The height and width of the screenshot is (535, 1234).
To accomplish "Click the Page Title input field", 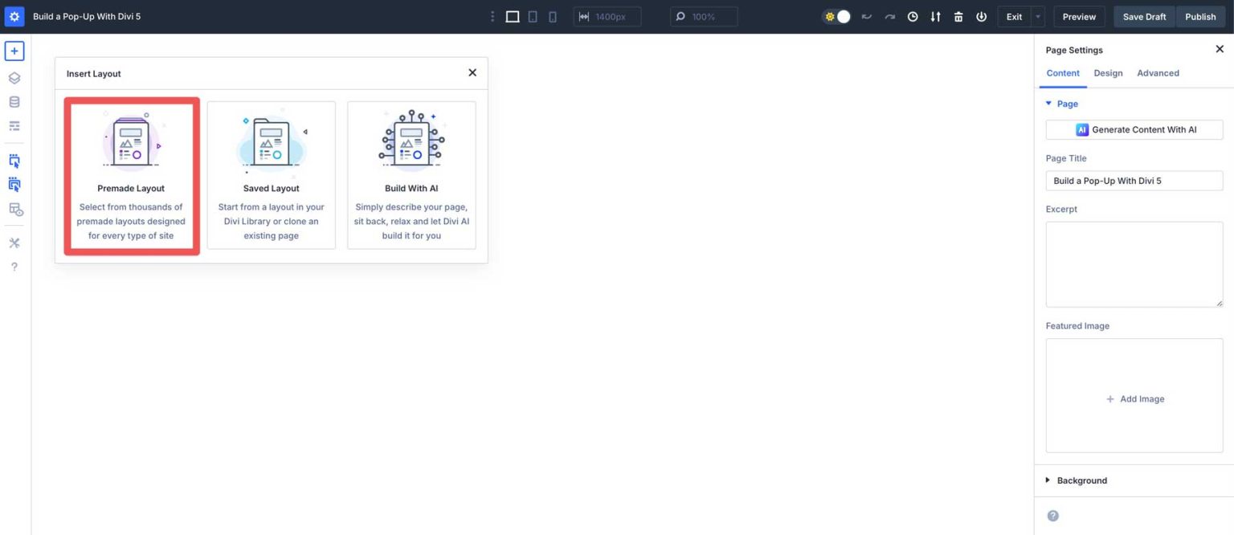I will click(x=1134, y=181).
